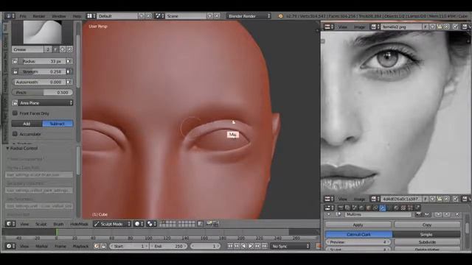
Task: Click the Copy modifier button
Action: [x=427, y=225]
